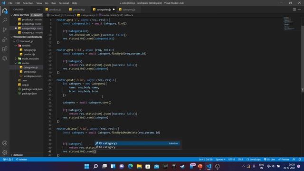This screenshot has height=171, width=304.
Task: Open the Explorer view in activity bar
Action: [x=5, y=11]
